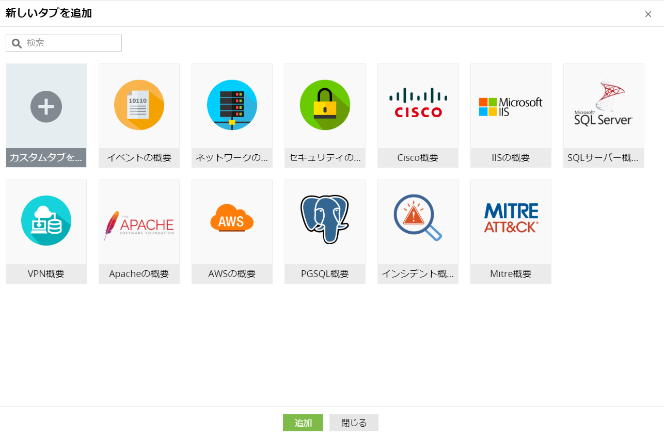Select the VPN cloud database icon

(46, 221)
